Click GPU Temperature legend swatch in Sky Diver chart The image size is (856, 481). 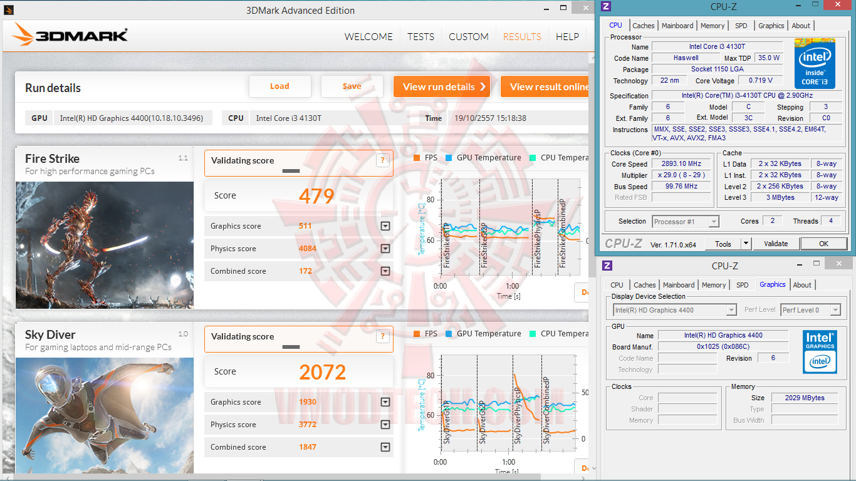(x=449, y=334)
